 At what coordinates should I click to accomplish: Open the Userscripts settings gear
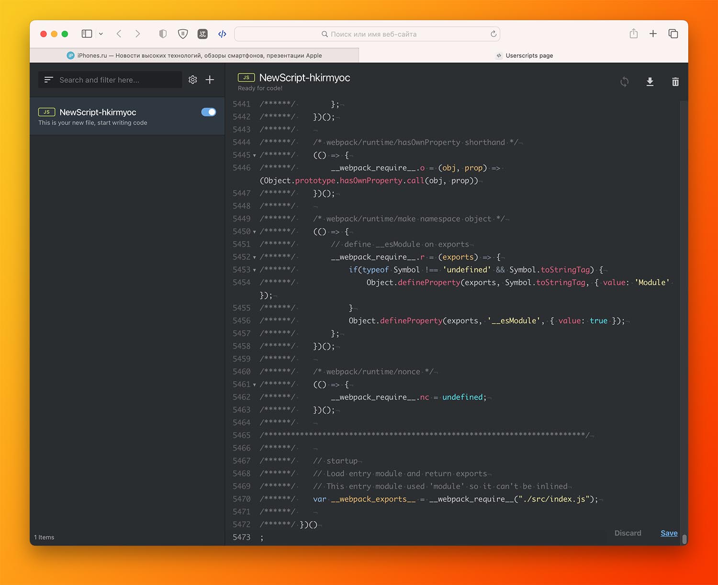pos(193,80)
